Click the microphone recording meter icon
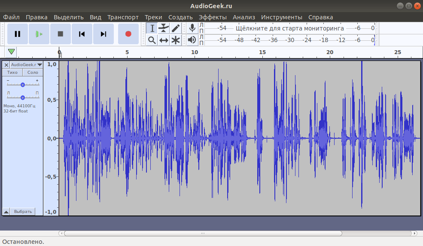Screen dimensions: 423x246 pos(192,28)
